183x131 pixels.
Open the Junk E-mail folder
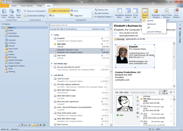click(x=11, y=49)
